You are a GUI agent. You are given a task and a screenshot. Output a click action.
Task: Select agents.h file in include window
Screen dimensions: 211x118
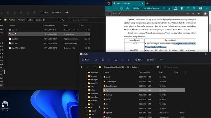pos(144,113)
